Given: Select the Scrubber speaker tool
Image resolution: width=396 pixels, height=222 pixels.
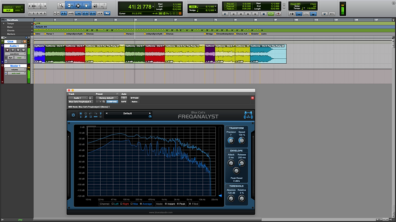Looking at the screenshot, I should [x=95, y=6].
